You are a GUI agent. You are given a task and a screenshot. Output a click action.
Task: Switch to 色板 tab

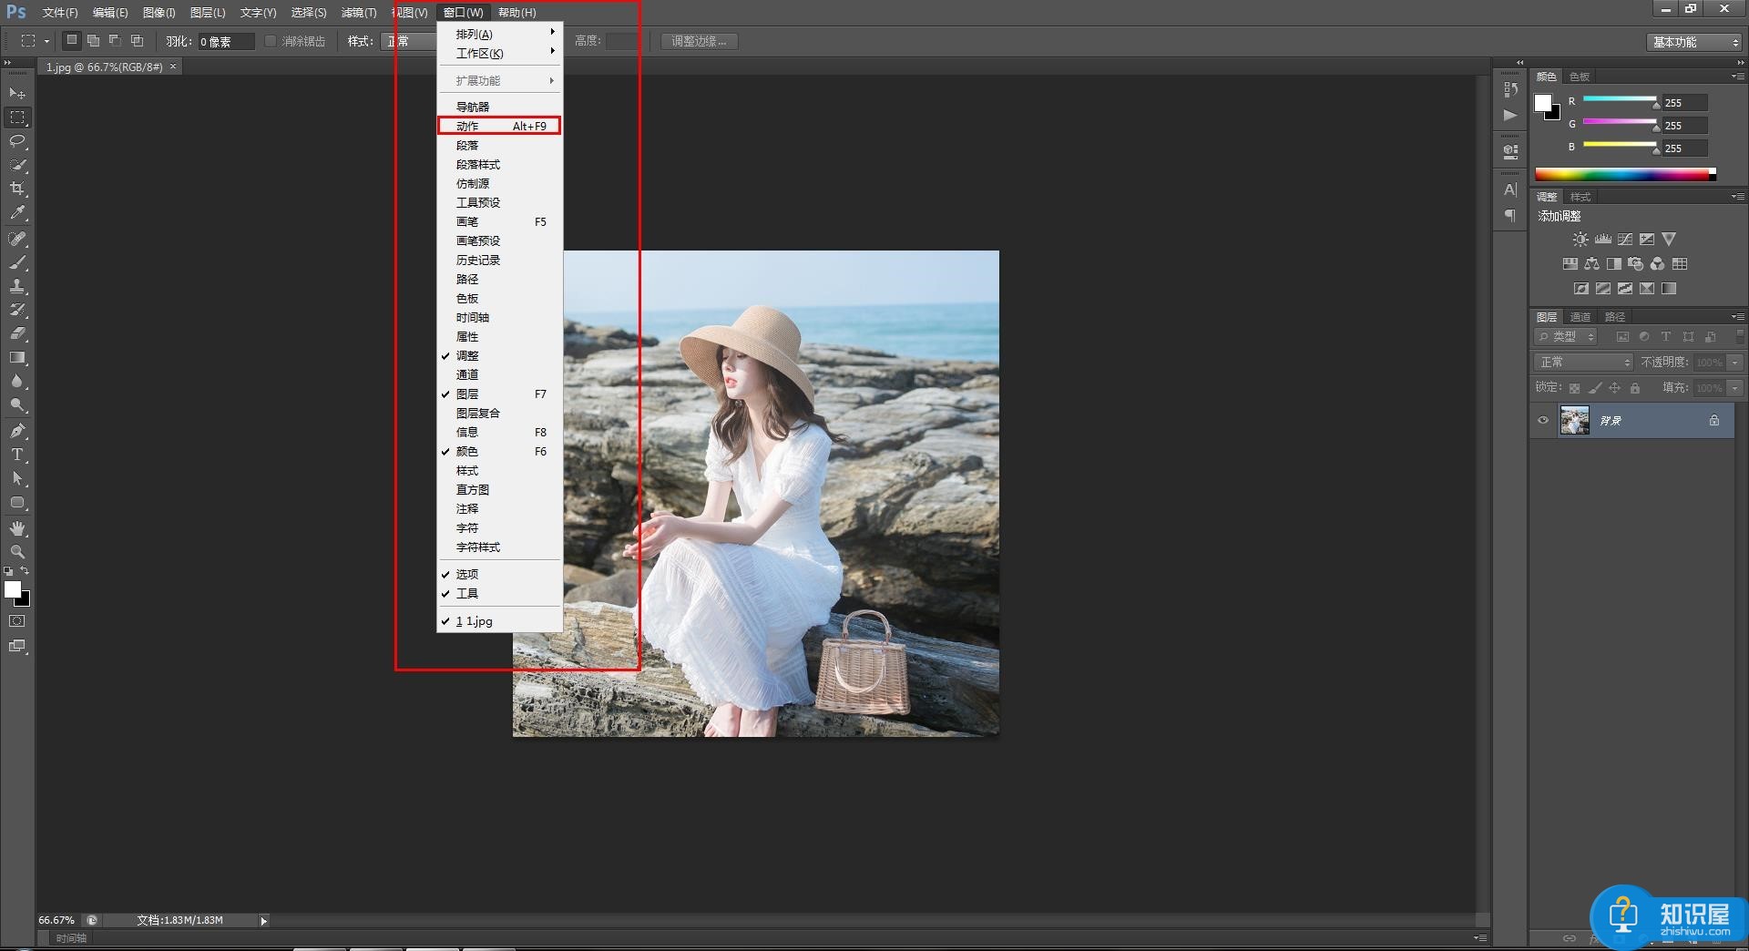point(1580,77)
